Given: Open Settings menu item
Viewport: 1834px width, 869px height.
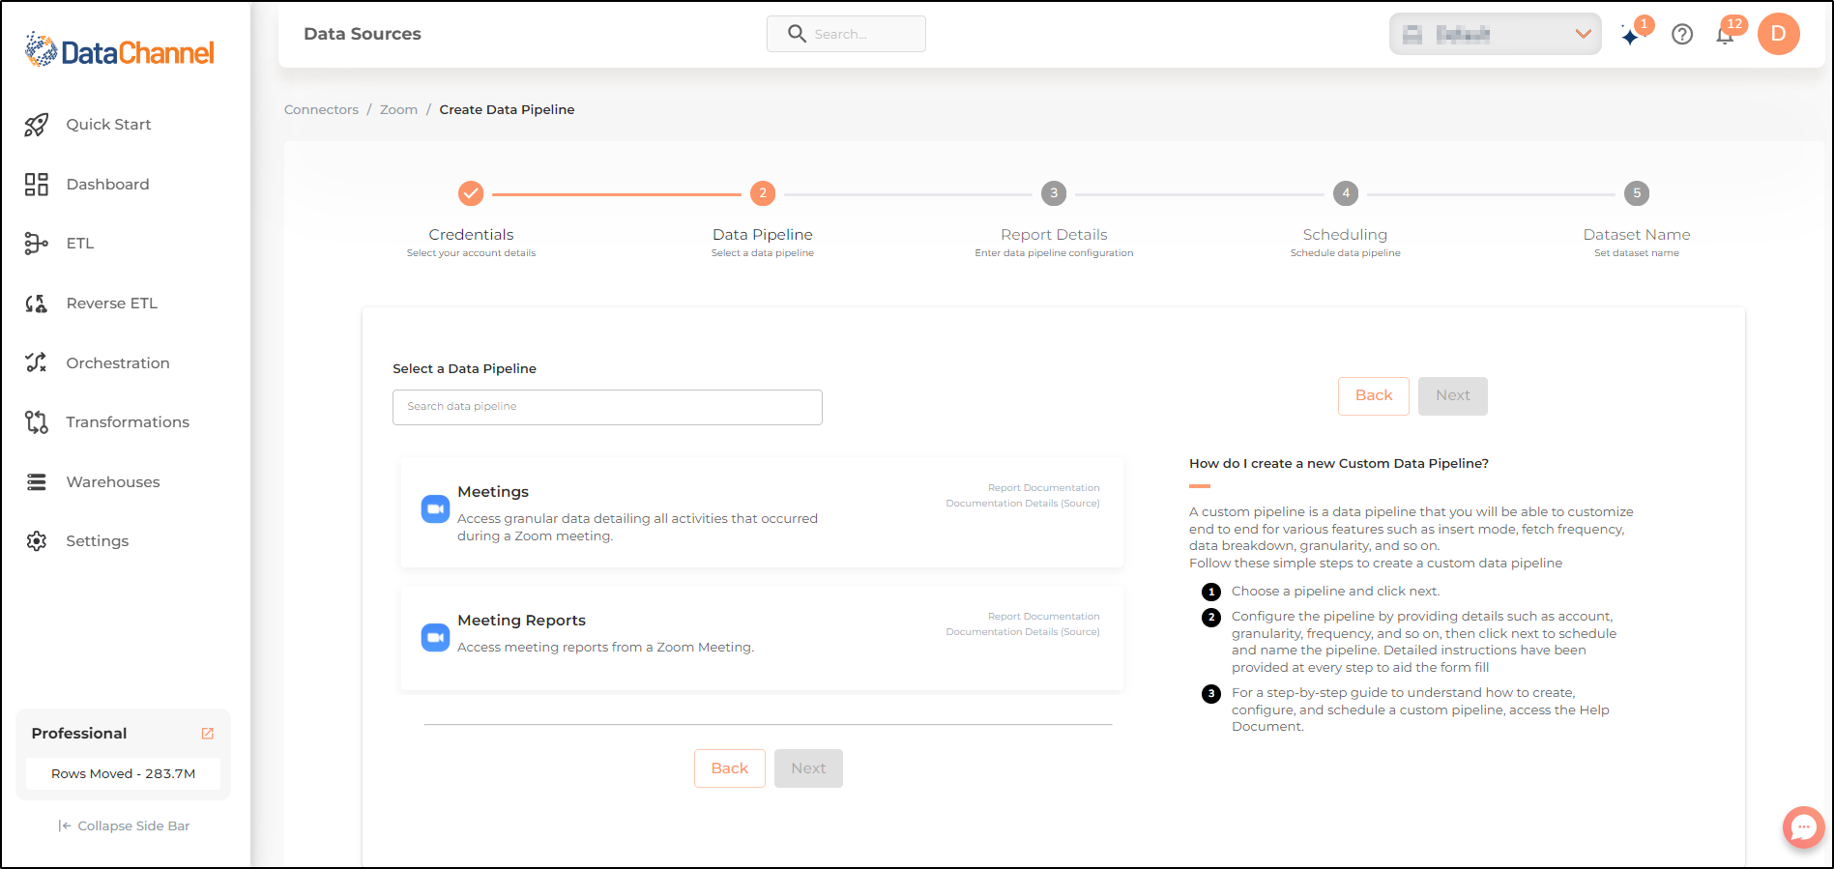Looking at the screenshot, I should coord(97,541).
